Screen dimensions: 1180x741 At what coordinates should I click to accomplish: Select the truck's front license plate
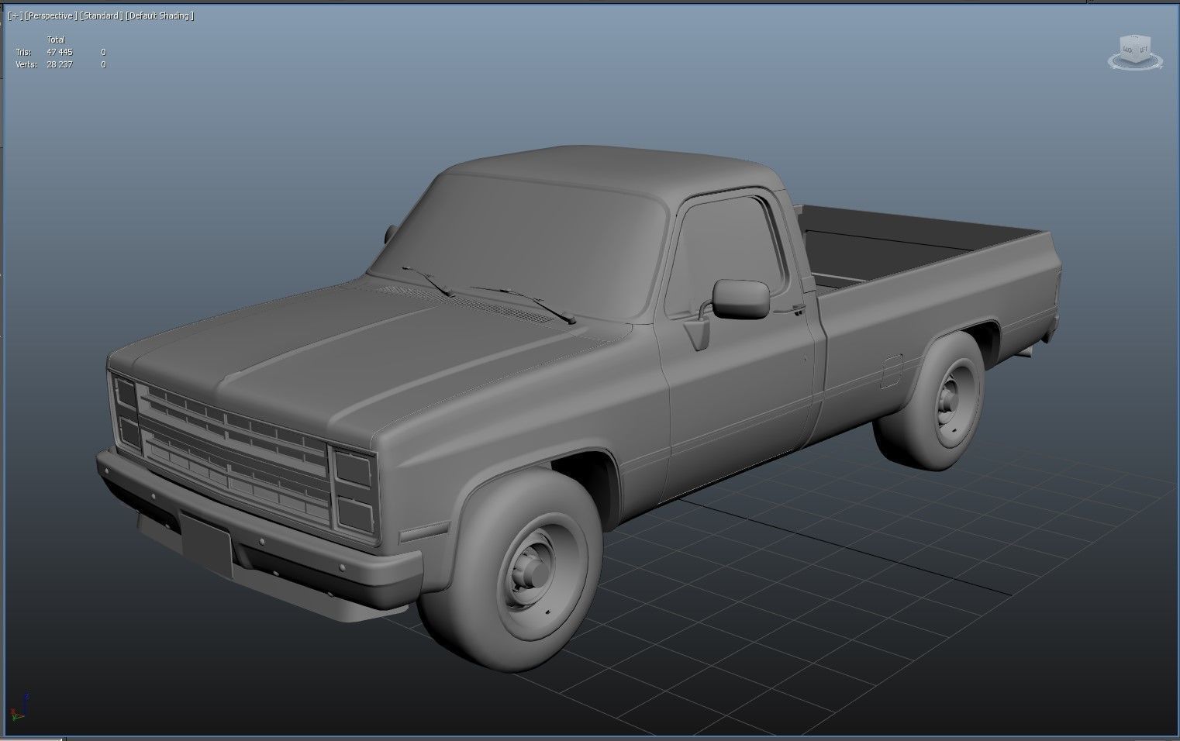point(206,545)
